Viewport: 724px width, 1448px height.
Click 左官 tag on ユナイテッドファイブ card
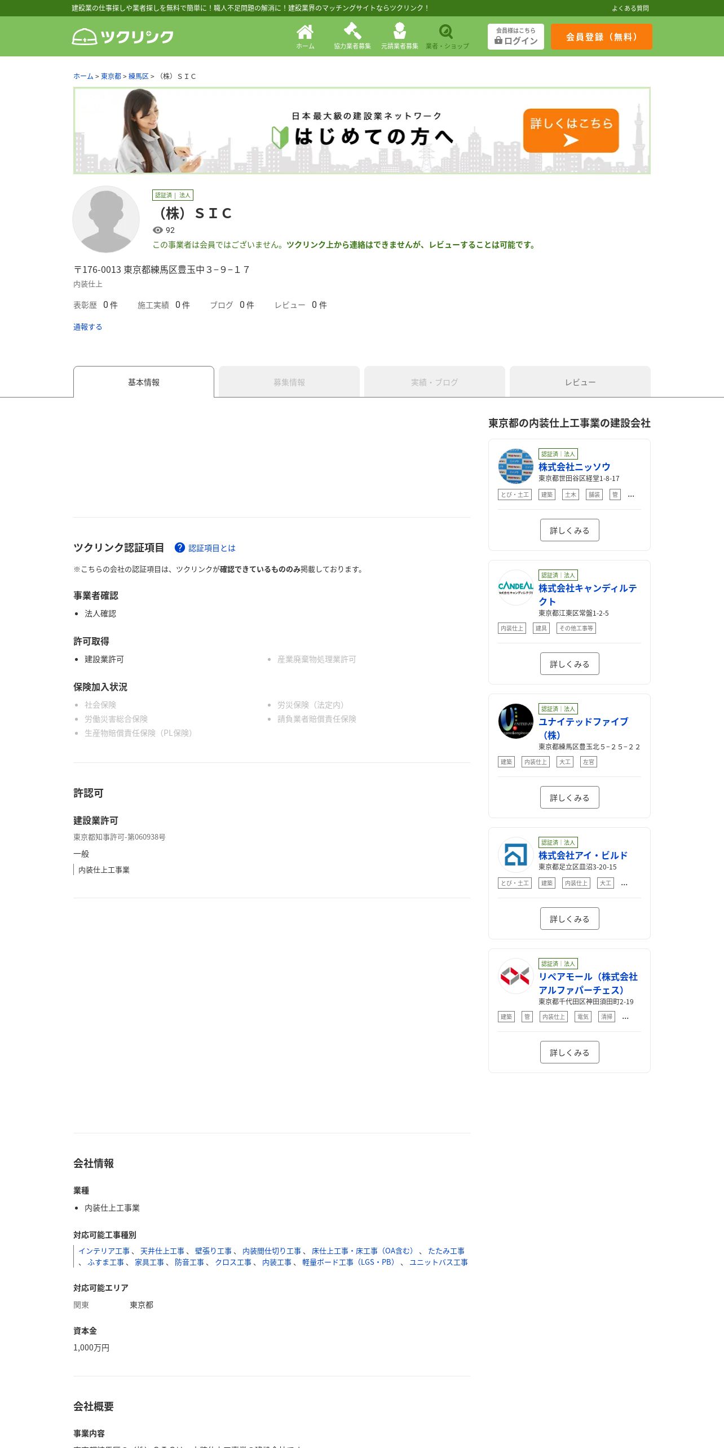[x=589, y=762]
